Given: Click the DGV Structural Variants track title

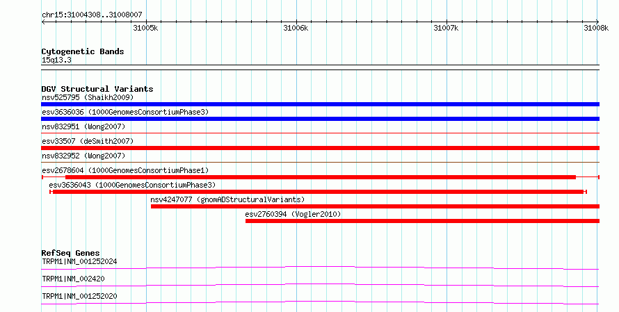Looking at the screenshot, I should (x=97, y=89).
